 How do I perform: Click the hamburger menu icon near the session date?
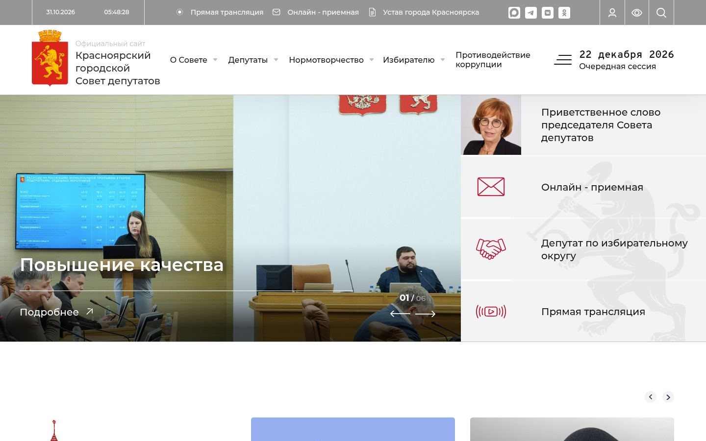563,60
